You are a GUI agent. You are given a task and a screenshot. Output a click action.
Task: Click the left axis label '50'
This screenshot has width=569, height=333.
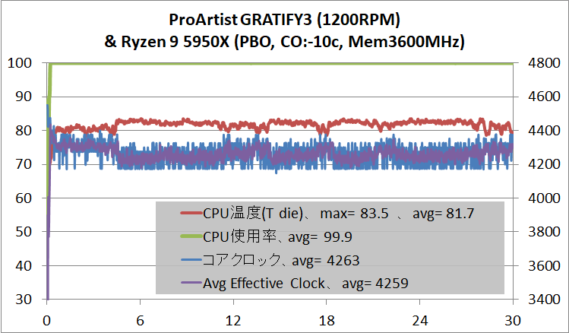(x=24, y=232)
